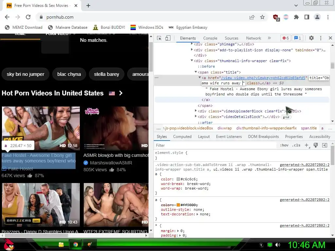Viewport: 335px width, 251px height.
Task: Toggle the .cls element classes panel
Action: (x=296, y=145)
